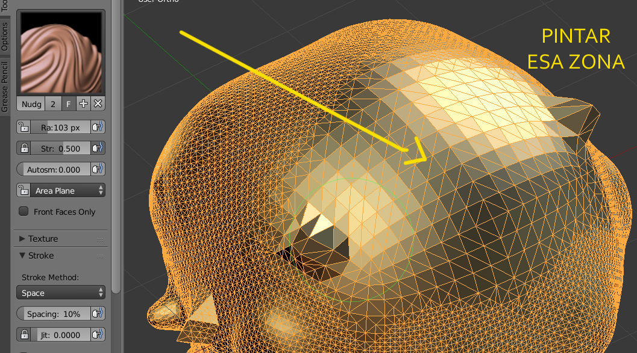Toggle sculpt plane lock icon
Image resolution: width=637 pixels, height=353 pixels.
tap(24, 191)
